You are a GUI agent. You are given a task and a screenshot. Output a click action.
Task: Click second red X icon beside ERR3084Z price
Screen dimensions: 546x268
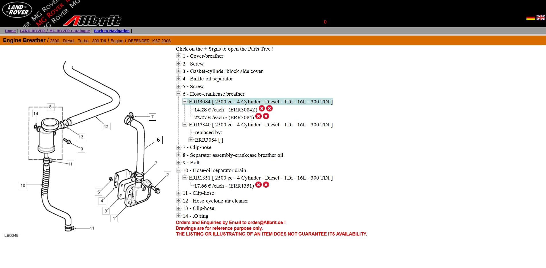click(x=269, y=108)
